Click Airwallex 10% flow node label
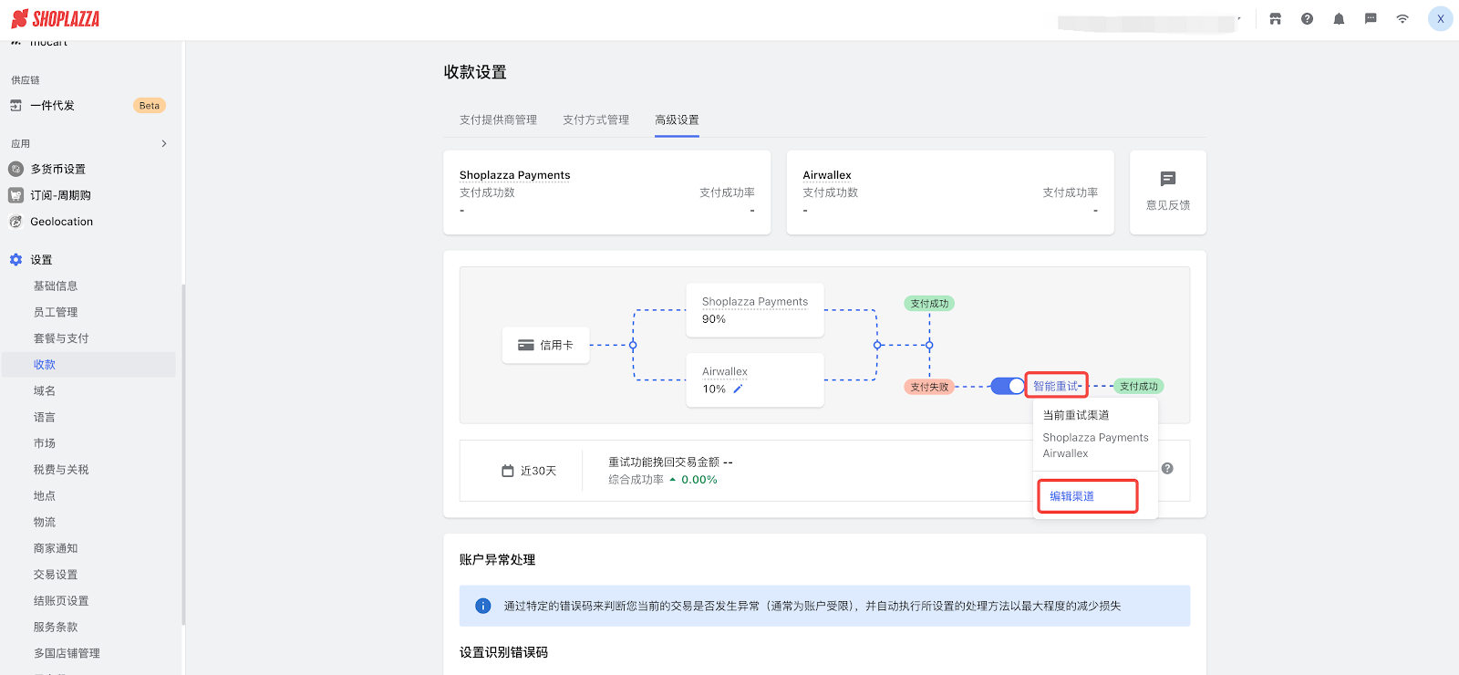This screenshot has height=675, width=1459. coord(725,371)
